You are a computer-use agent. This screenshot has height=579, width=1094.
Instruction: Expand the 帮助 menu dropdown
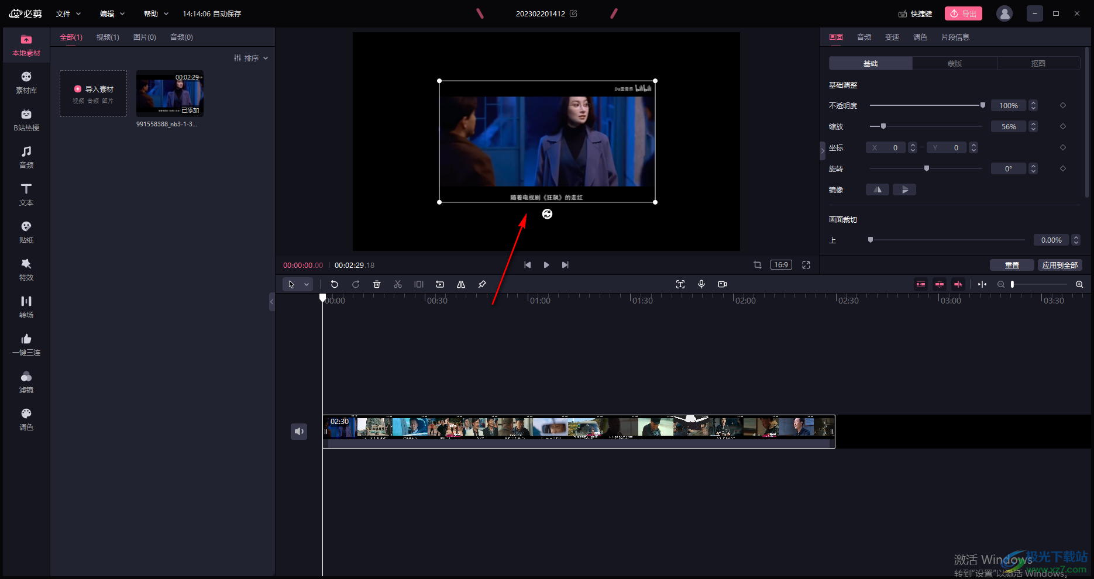[x=156, y=13]
